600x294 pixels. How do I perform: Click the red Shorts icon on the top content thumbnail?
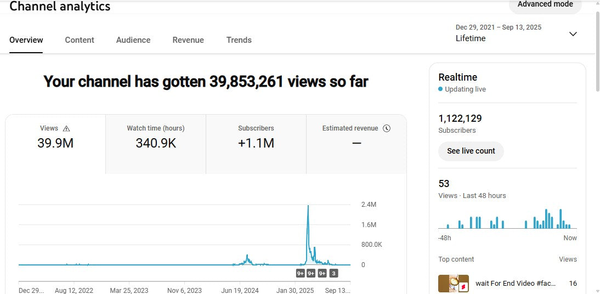tap(462, 286)
